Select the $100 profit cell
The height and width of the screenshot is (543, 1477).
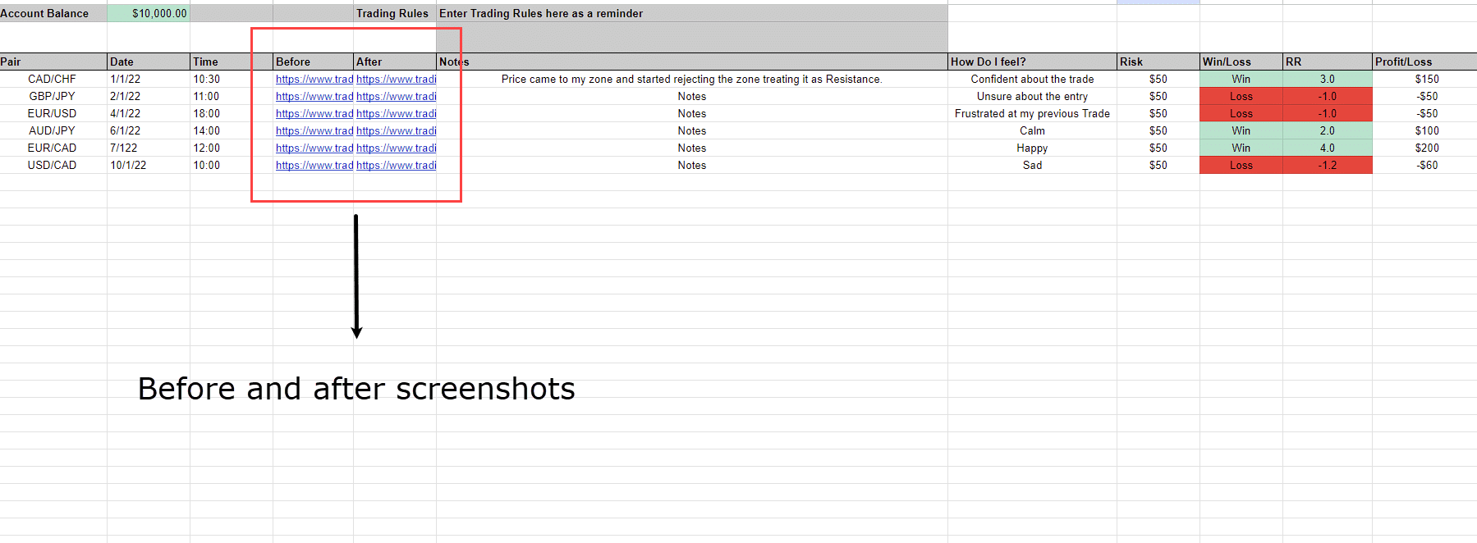coord(1424,131)
